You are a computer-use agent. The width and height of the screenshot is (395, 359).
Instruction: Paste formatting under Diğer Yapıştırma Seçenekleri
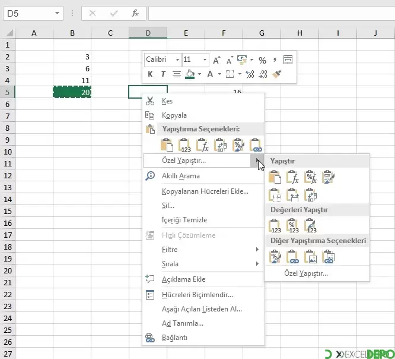[x=275, y=257]
